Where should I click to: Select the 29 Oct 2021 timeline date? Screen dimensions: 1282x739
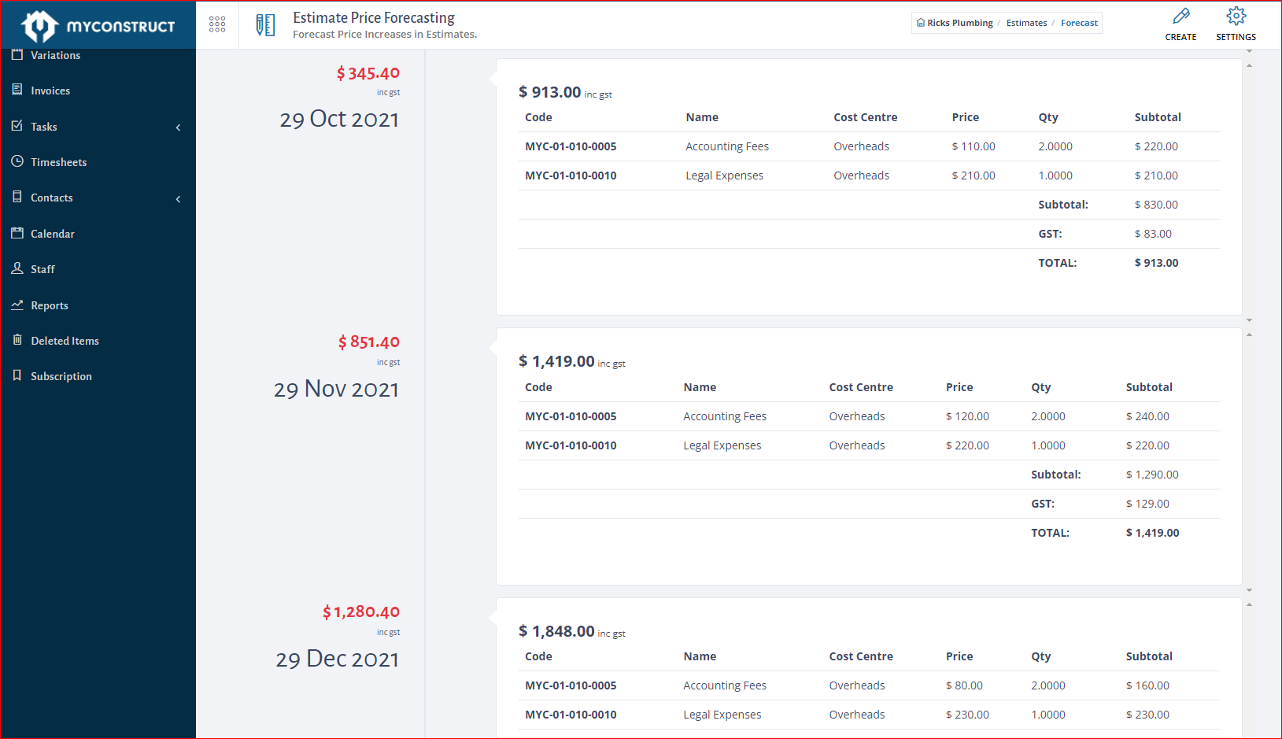tap(339, 119)
